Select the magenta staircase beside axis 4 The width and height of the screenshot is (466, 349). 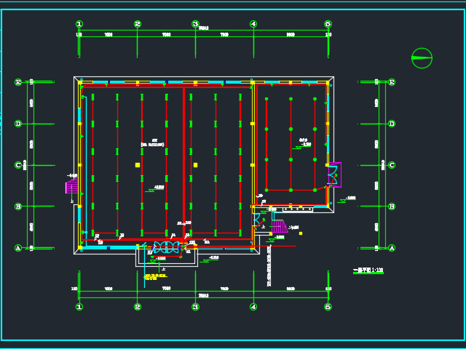pos(280,226)
